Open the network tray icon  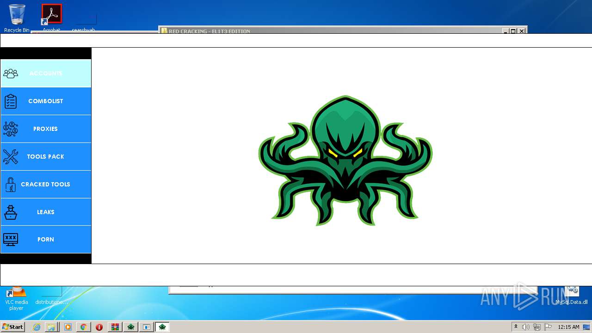point(537,327)
